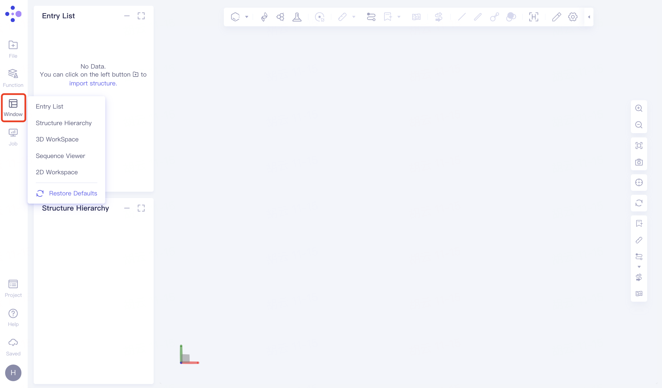
Task: Open the Job panel from the sidebar
Action: tap(13, 137)
